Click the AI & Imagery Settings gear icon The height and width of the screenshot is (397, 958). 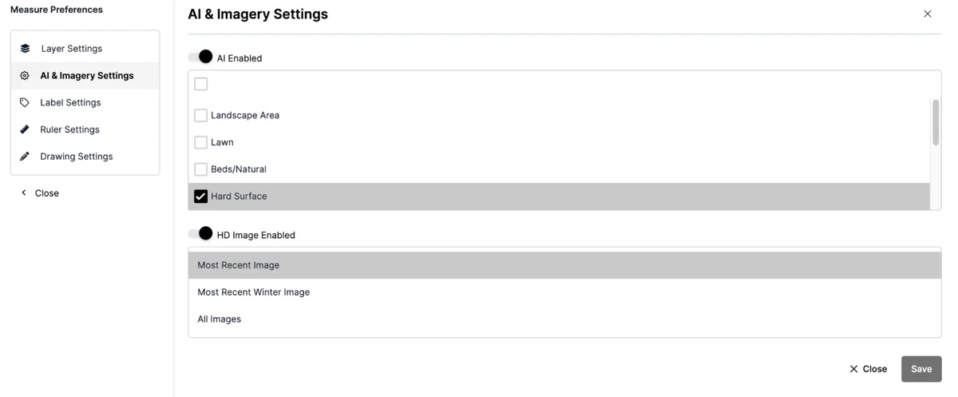pyautogui.click(x=25, y=76)
